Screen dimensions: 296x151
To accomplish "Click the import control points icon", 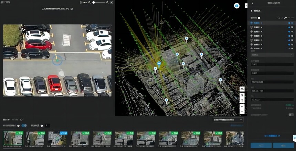I will [279, 18].
